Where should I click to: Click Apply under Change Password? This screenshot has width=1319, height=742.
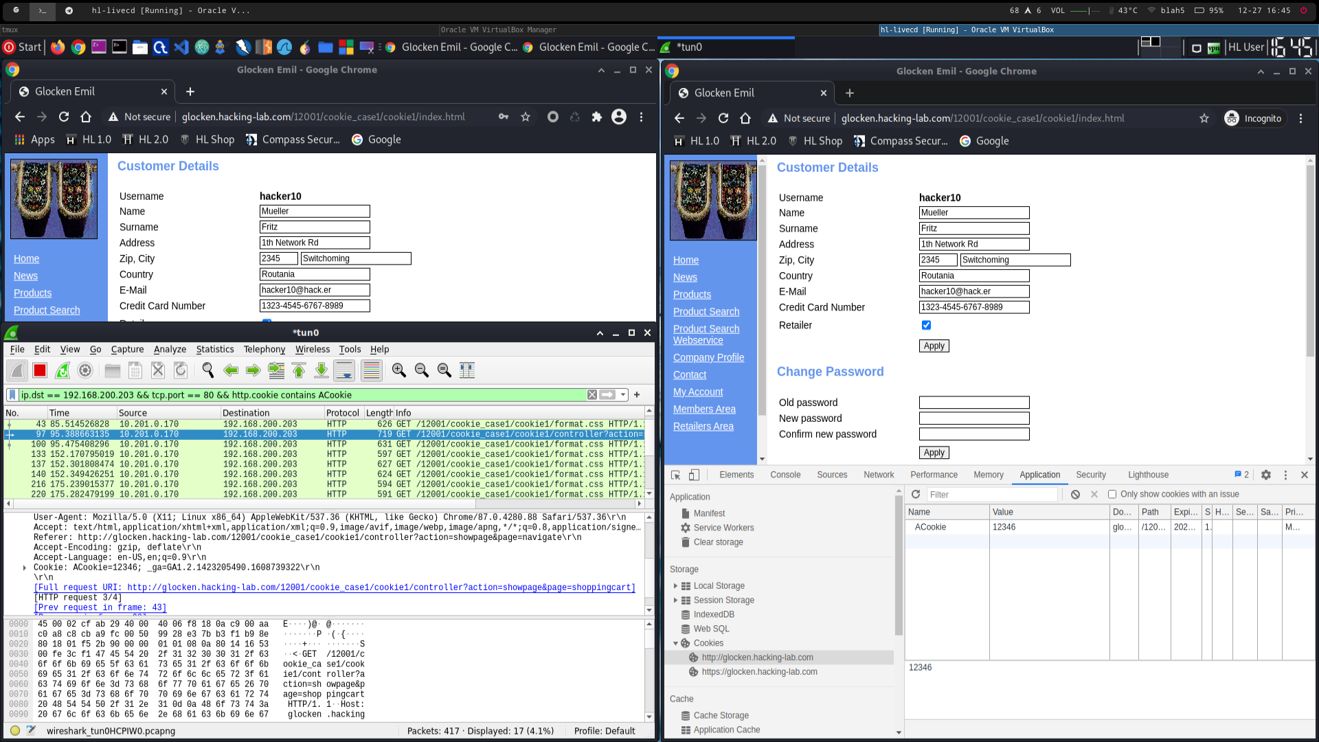934,453
